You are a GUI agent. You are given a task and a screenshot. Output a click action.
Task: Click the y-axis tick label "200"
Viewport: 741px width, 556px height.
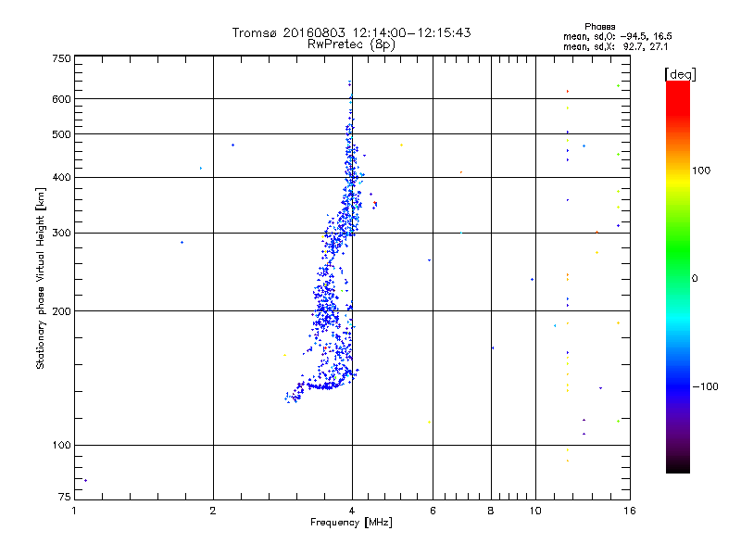pyautogui.click(x=61, y=311)
